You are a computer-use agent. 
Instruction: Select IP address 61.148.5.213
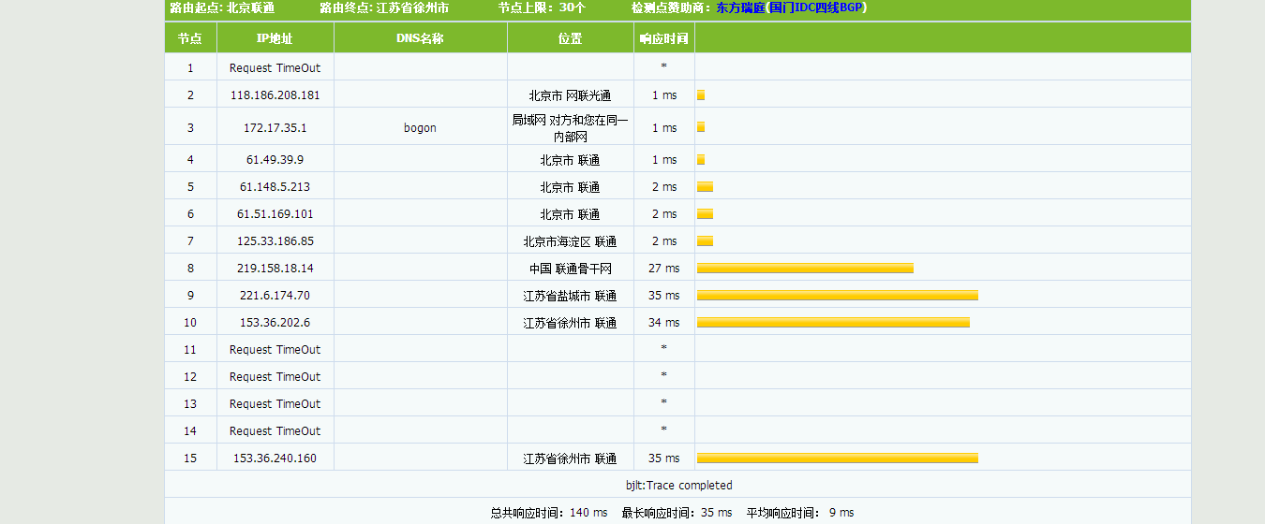[275, 187]
